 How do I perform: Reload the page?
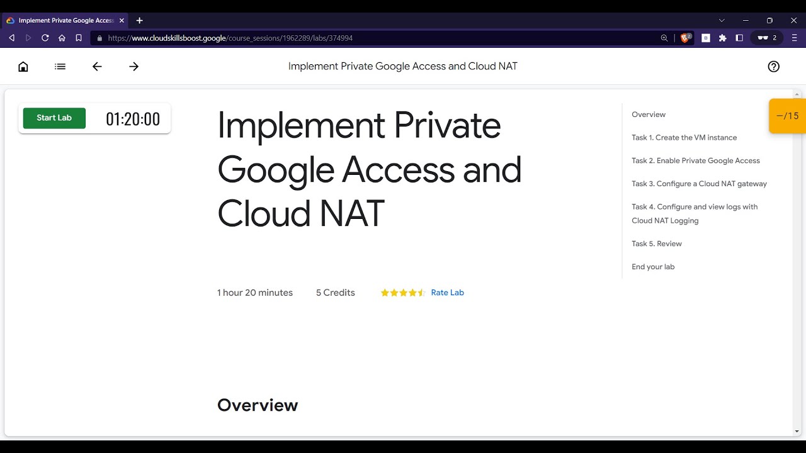(x=45, y=38)
